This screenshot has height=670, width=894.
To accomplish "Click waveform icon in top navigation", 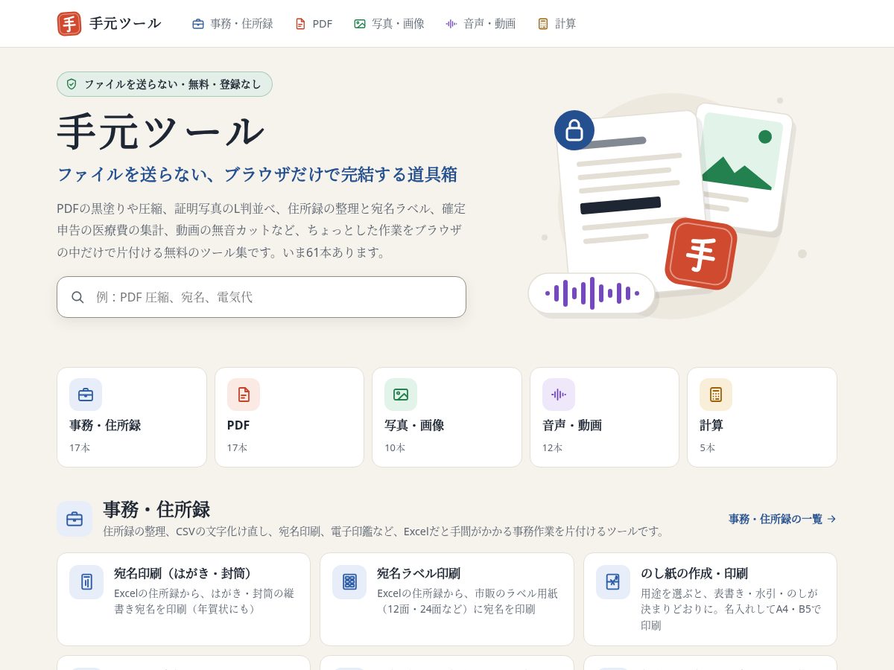I will [x=451, y=24].
